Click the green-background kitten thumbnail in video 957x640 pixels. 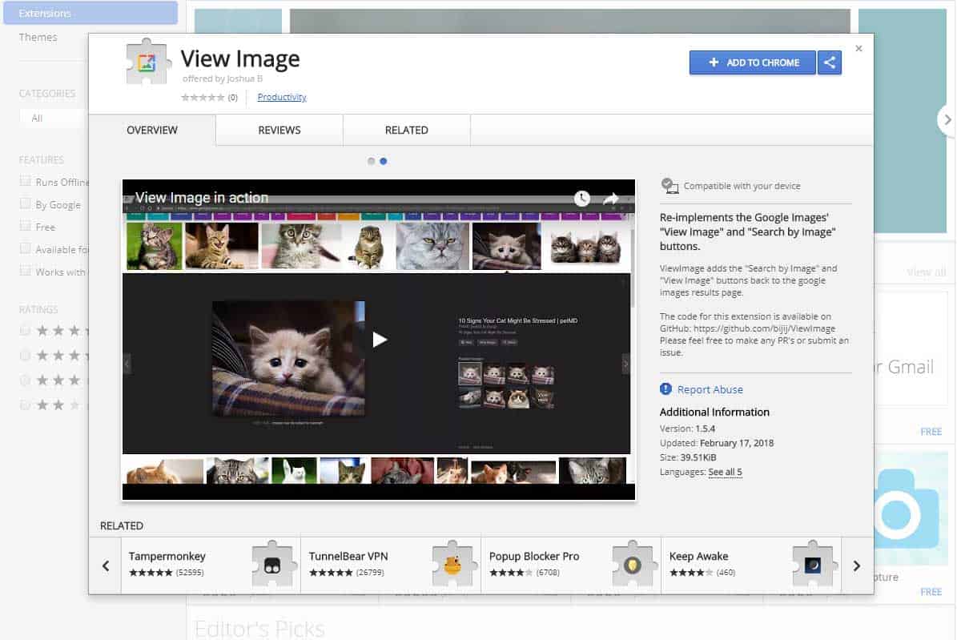[155, 245]
